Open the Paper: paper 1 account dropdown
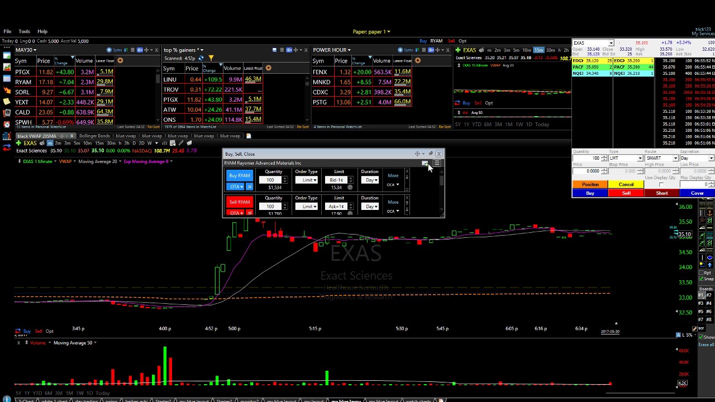This screenshot has height=402, width=715. tap(371, 32)
